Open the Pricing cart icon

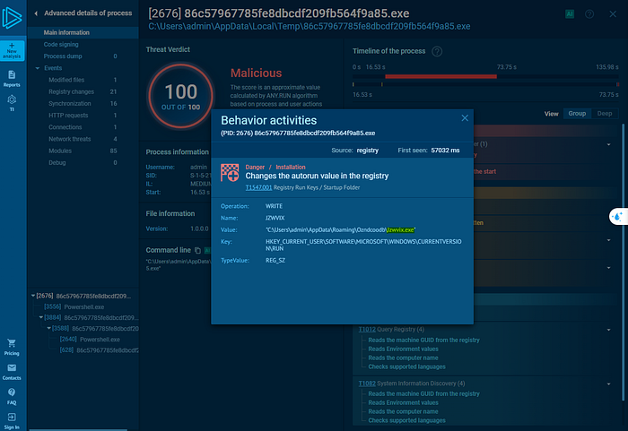coord(12,347)
